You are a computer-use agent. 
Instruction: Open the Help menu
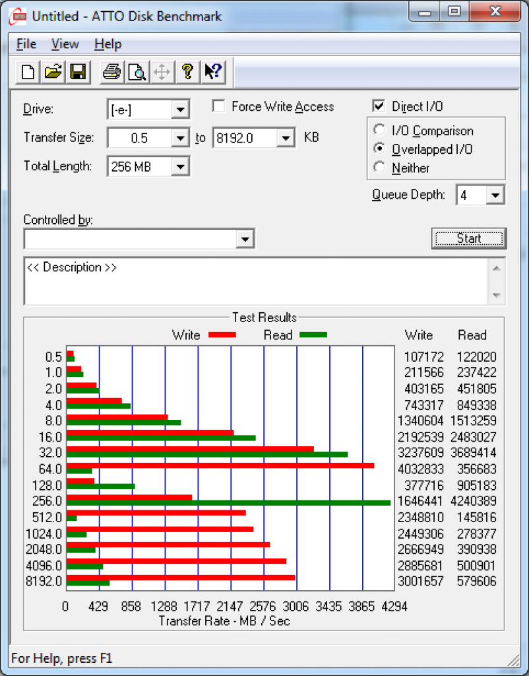tap(108, 44)
